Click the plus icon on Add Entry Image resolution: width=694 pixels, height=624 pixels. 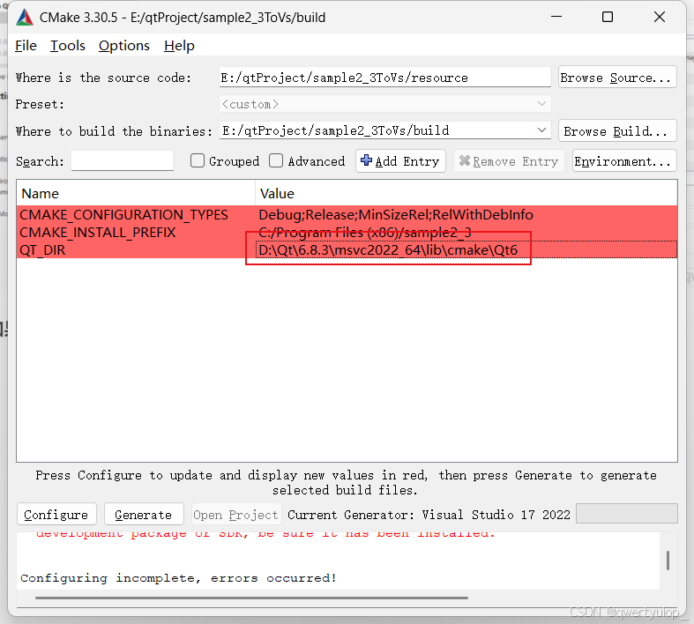(366, 160)
